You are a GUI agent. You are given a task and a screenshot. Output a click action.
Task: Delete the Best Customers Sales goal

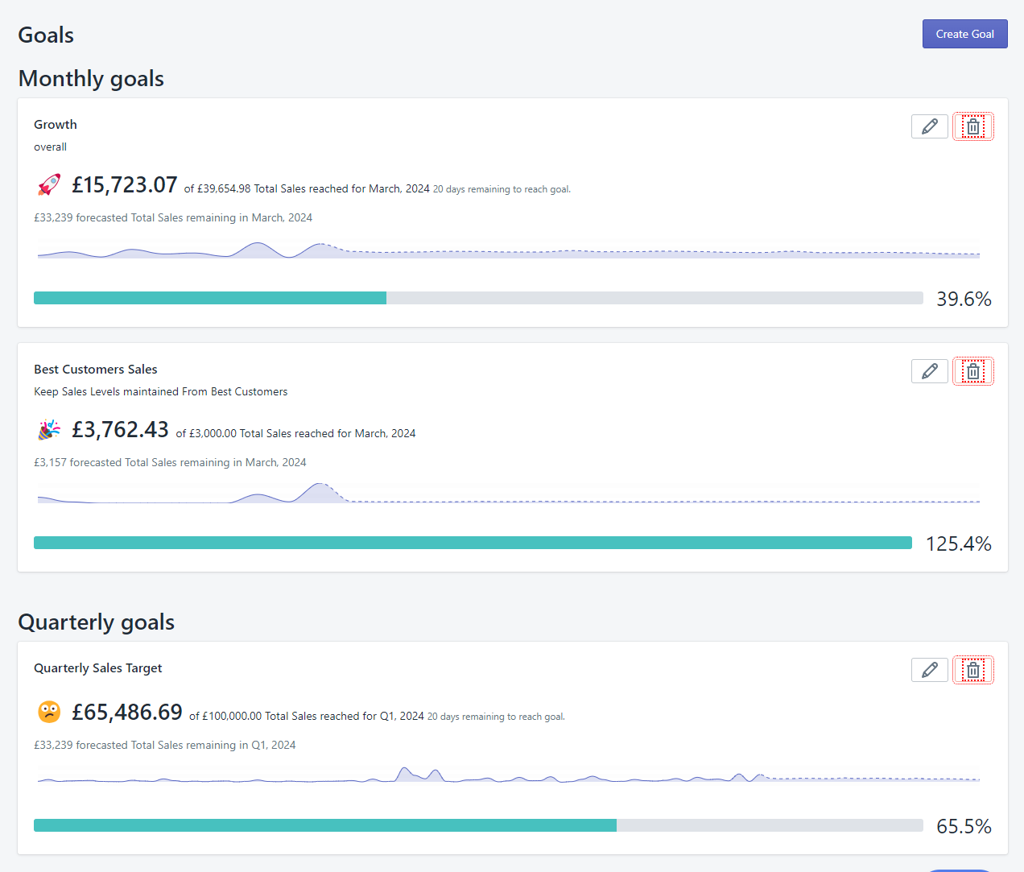(973, 371)
